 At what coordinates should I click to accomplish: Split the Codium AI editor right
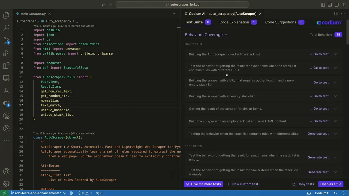(x=336, y=14)
